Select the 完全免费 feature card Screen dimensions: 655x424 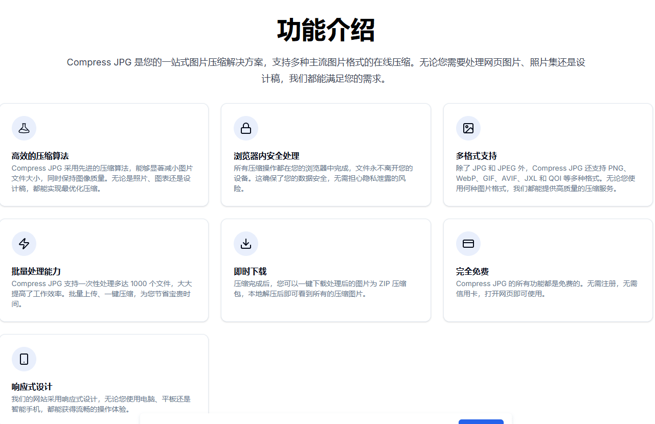548,270
